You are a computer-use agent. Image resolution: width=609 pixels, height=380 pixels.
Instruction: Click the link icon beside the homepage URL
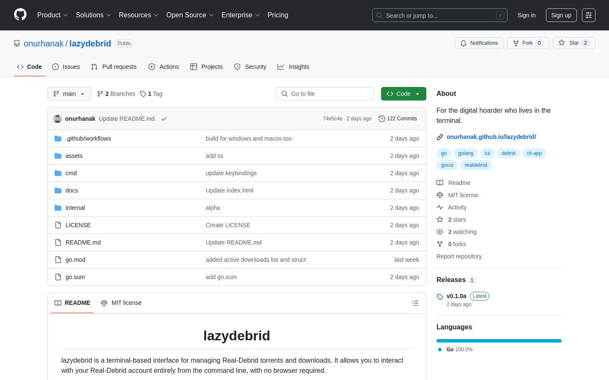coord(440,137)
